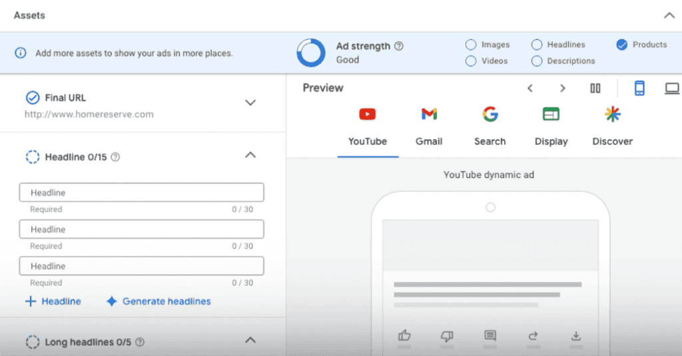The width and height of the screenshot is (682, 356).
Task: Switch to side-by-side preview columns icon
Action: [x=595, y=89]
